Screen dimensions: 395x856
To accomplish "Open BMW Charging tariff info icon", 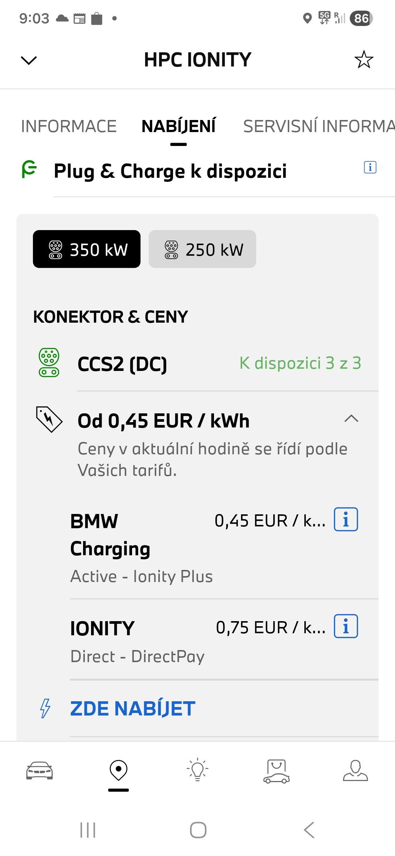I will click(x=346, y=519).
